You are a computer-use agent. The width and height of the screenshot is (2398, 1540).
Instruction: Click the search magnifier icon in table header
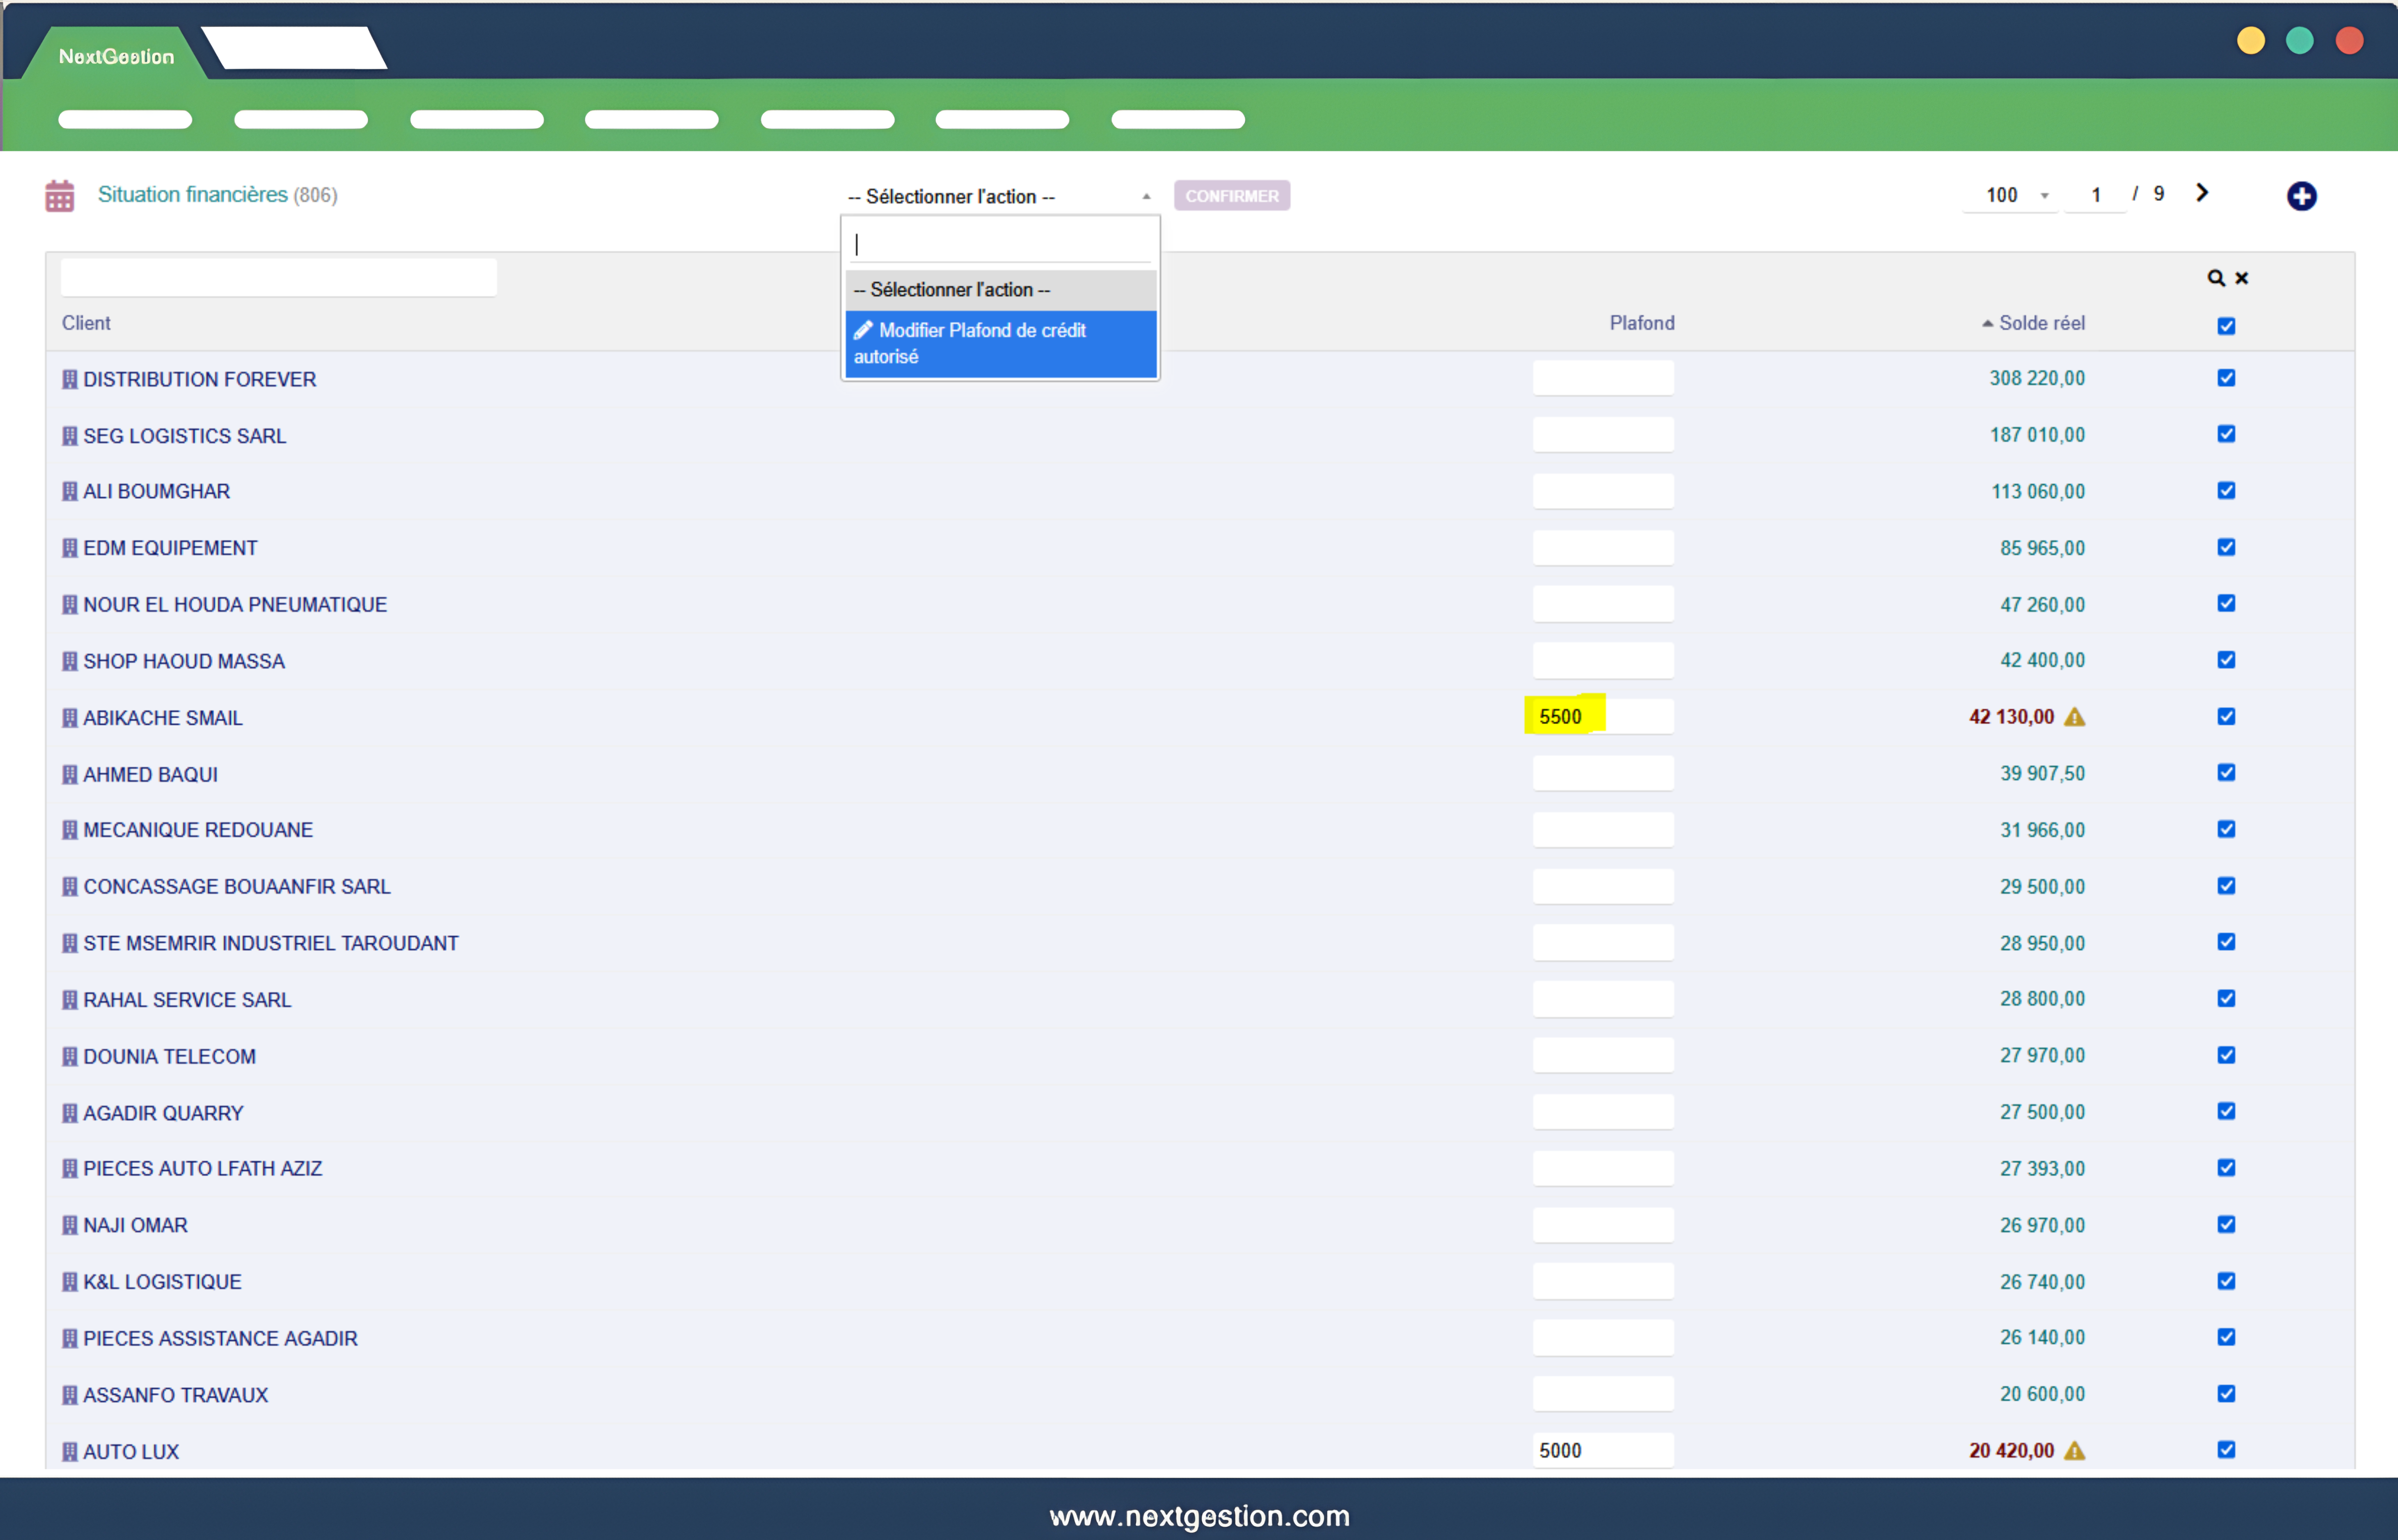point(2215,278)
